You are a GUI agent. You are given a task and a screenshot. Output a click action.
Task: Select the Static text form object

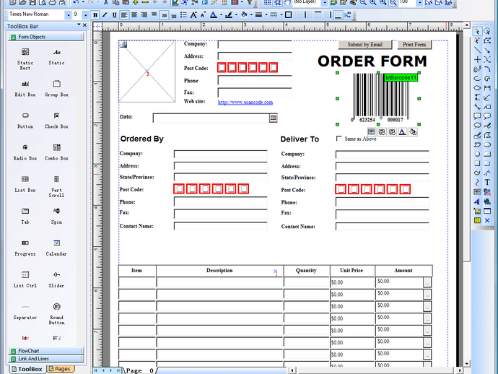tap(56, 56)
